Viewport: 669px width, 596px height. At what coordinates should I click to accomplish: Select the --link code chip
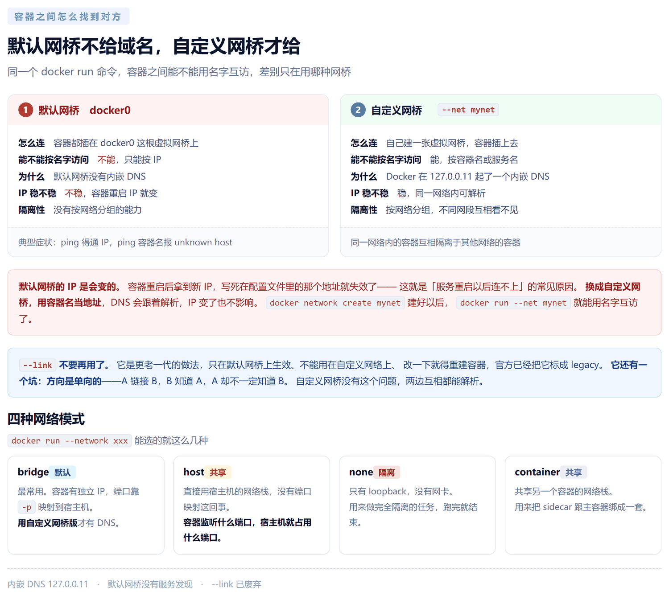click(37, 365)
